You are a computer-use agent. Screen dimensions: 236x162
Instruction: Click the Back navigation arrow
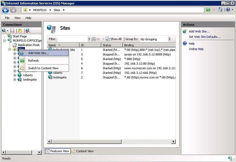pyautogui.click(x=5, y=10)
